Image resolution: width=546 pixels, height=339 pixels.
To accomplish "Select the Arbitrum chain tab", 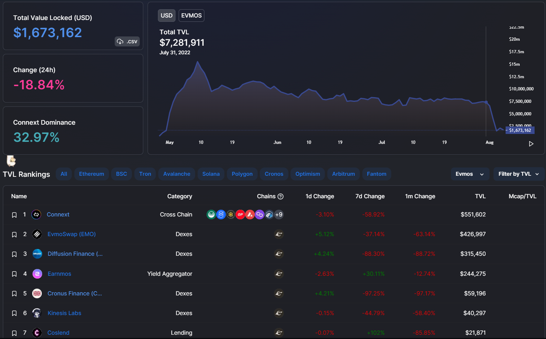I will pyautogui.click(x=344, y=174).
